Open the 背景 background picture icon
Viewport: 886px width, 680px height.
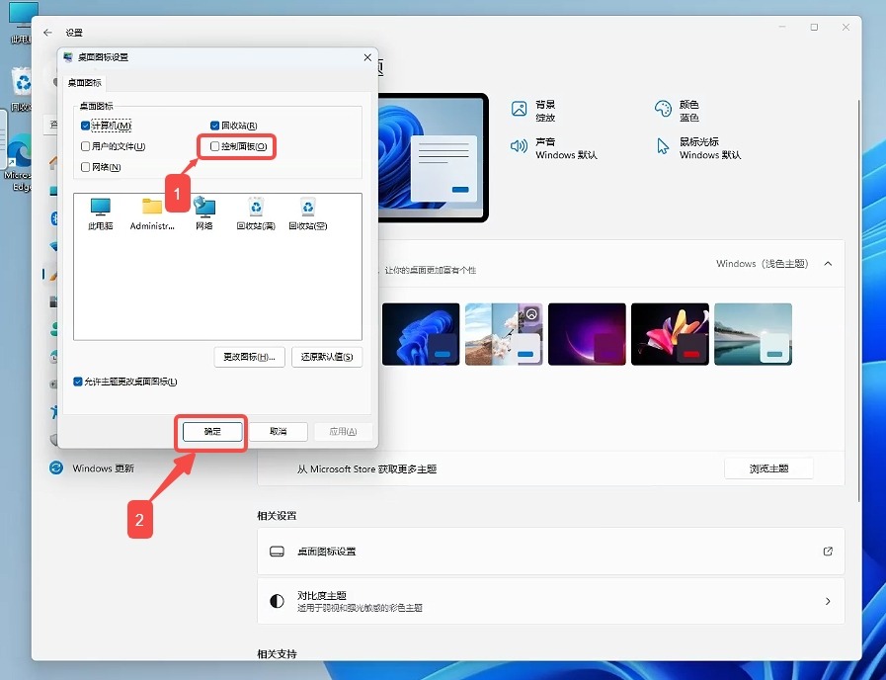[x=520, y=110]
